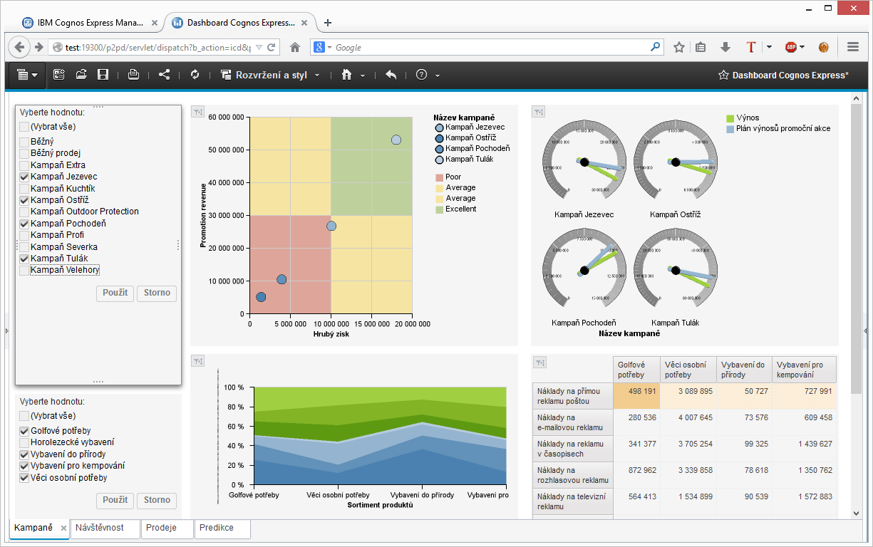Open the dropdown arrow beside the home icon
The height and width of the screenshot is (547, 873).
pyautogui.click(x=363, y=75)
